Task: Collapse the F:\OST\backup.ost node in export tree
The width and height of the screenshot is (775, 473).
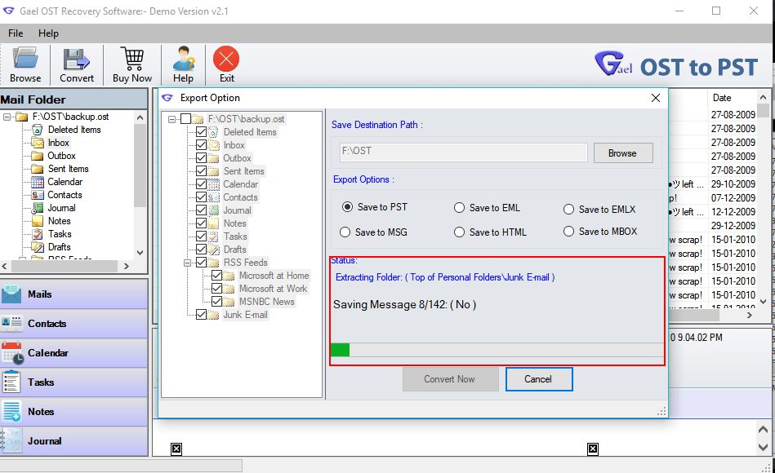Action: [171, 120]
